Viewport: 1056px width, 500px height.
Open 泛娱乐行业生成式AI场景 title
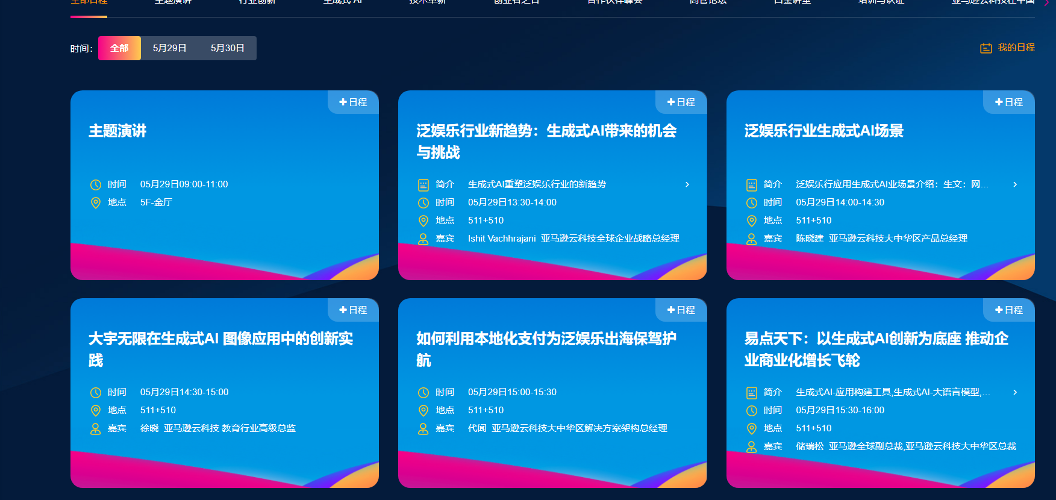823,131
